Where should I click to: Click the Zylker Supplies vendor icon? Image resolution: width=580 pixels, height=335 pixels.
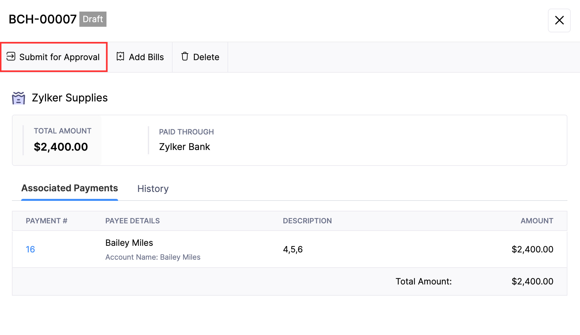[19, 98]
